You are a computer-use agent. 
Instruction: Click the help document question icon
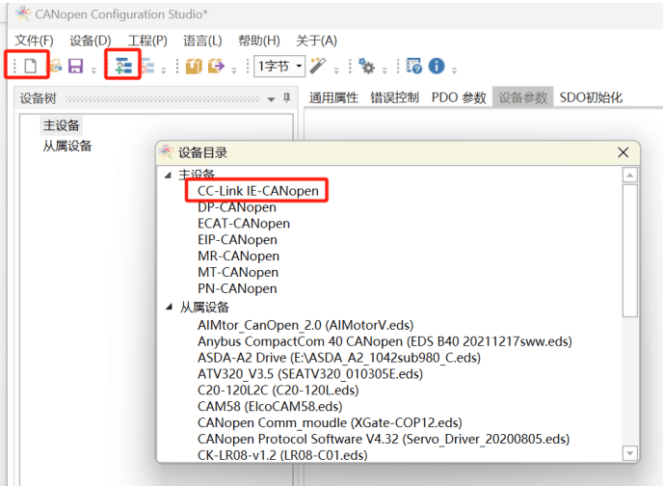click(414, 66)
